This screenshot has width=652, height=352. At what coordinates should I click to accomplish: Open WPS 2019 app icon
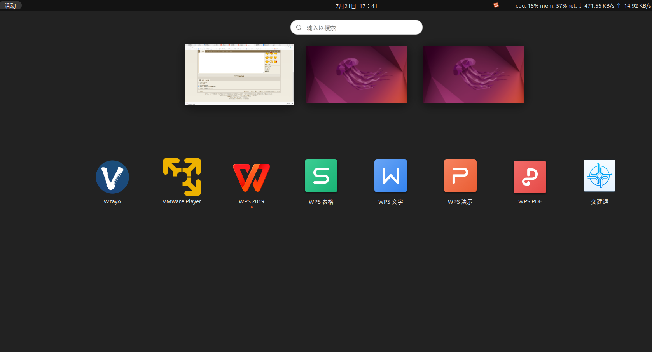coord(252,177)
